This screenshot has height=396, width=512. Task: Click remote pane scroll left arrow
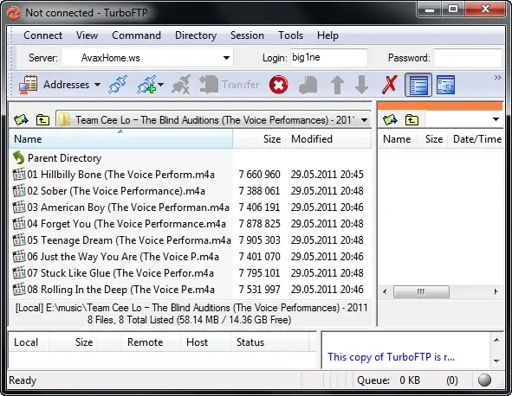(x=385, y=291)
